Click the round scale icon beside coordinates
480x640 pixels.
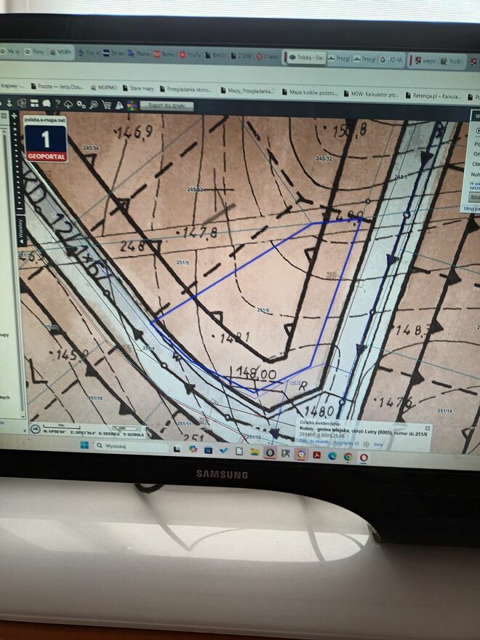click(x=36, y=428)
